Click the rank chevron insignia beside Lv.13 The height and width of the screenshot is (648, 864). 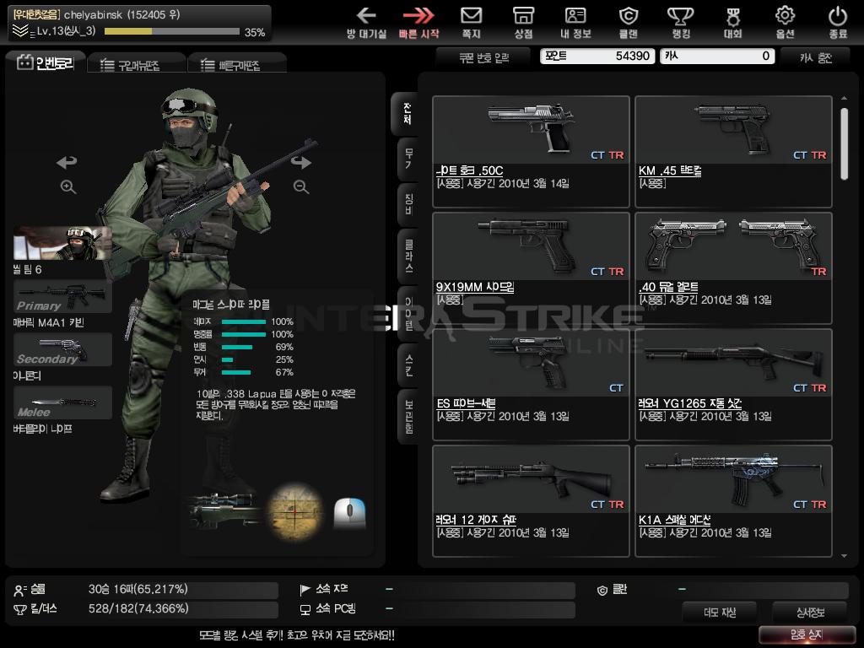pos(20,31)
